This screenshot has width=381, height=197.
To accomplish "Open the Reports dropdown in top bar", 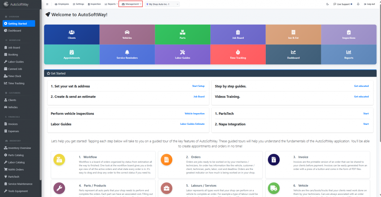I will [110, 4].
